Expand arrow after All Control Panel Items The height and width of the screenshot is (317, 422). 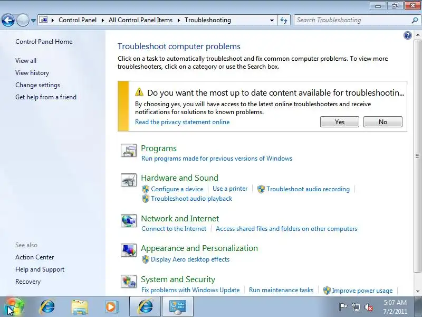[178, 20]
